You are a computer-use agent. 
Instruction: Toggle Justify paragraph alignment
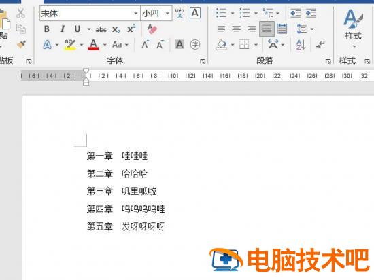pos(267,29)
